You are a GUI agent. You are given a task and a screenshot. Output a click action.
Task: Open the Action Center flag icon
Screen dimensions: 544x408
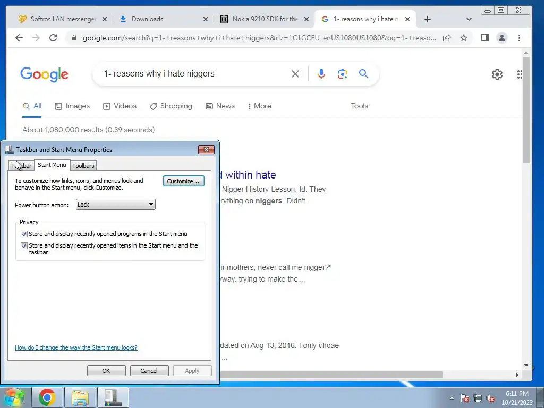click(465, 398)
